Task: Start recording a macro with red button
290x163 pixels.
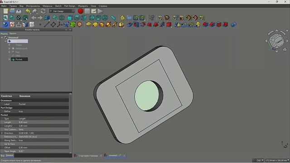Action: click(81, 11)
